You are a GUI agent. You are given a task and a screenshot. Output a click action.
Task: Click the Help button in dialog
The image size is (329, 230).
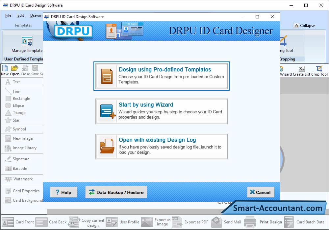coord(63,192)
